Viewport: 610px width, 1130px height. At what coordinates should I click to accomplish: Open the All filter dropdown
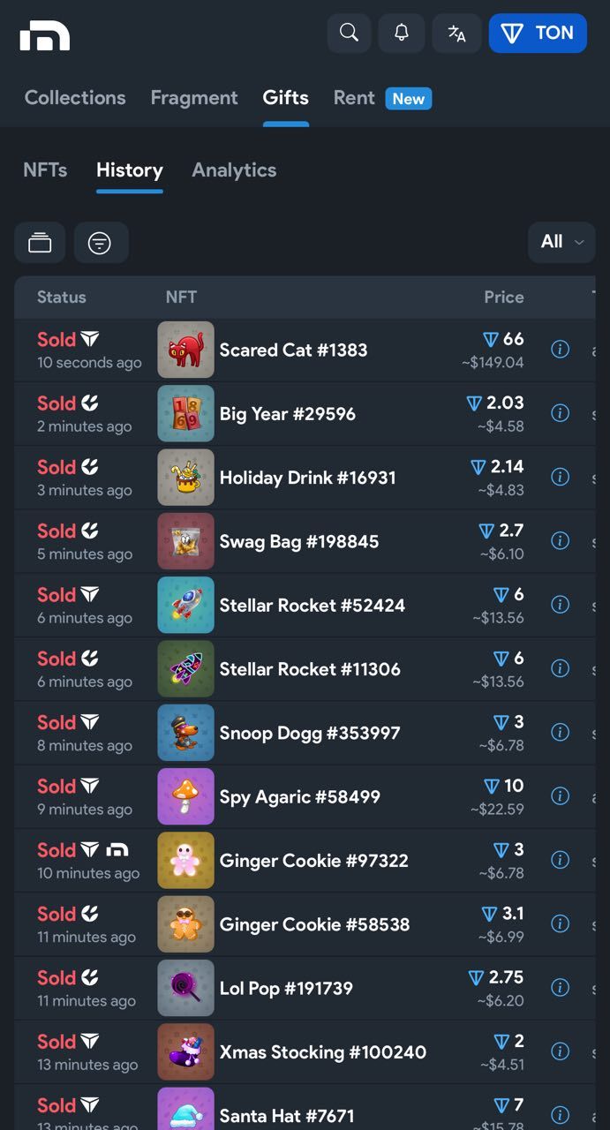(561, 242)
